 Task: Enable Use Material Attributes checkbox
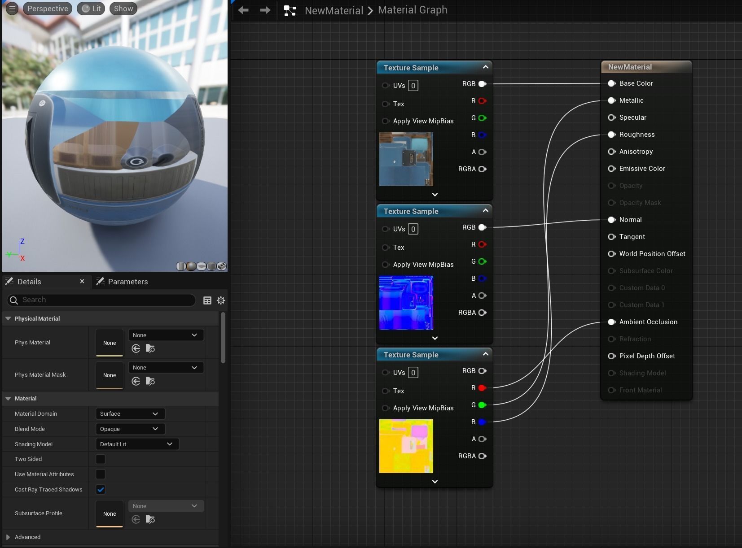point(101,474)
